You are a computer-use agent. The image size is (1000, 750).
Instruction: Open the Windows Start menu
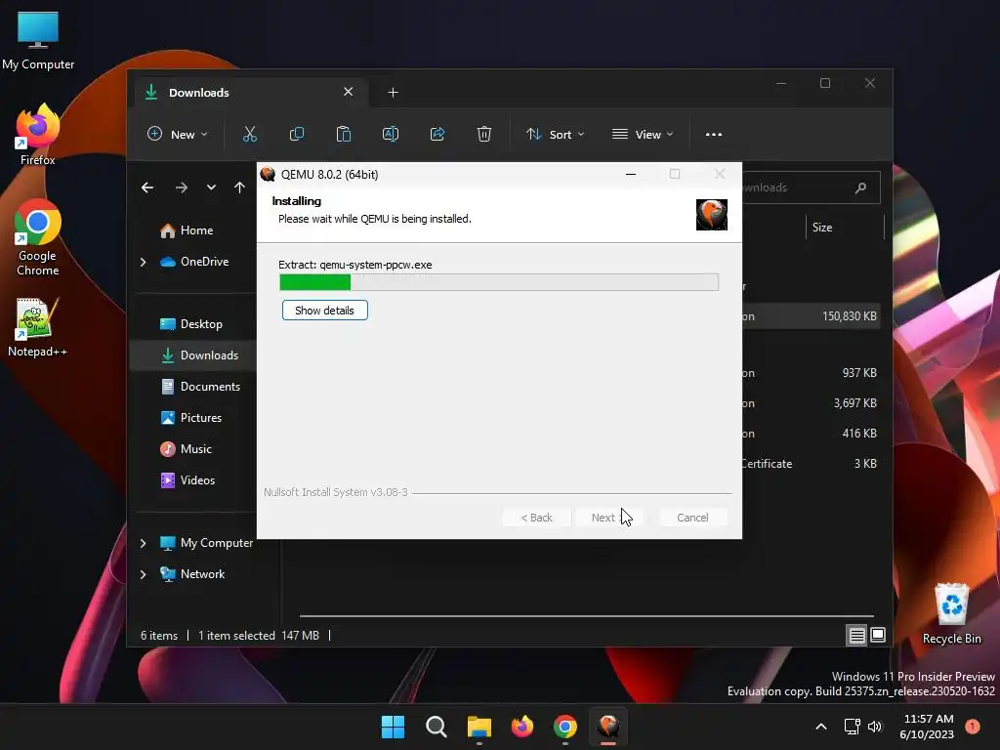tap(393, 727)
